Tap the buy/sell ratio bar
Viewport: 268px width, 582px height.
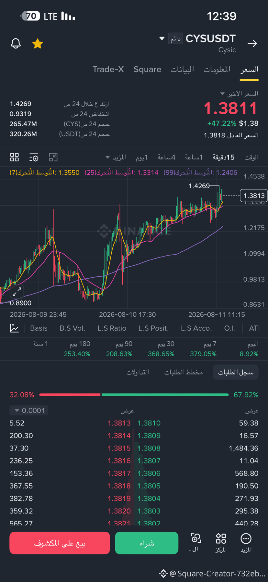click(x=134, y=395)
